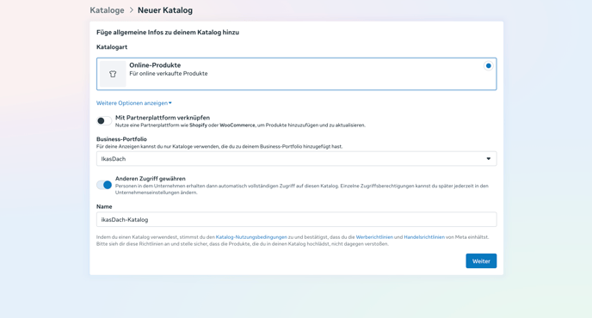The height and width of the screenshot is (318, 592).
Task: Go back to Kataloge in breadcrumb
Action: click(x=107, y=10)
